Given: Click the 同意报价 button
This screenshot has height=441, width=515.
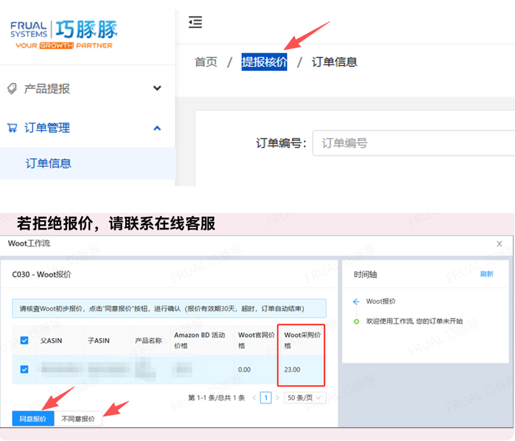Looking at the screenshot, I should (33, 418).
